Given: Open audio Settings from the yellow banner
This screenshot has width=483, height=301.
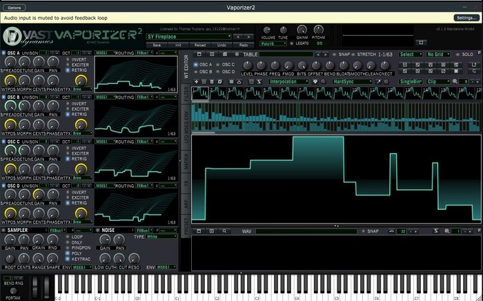Looking at the screenshot, I should click(466, 18).
